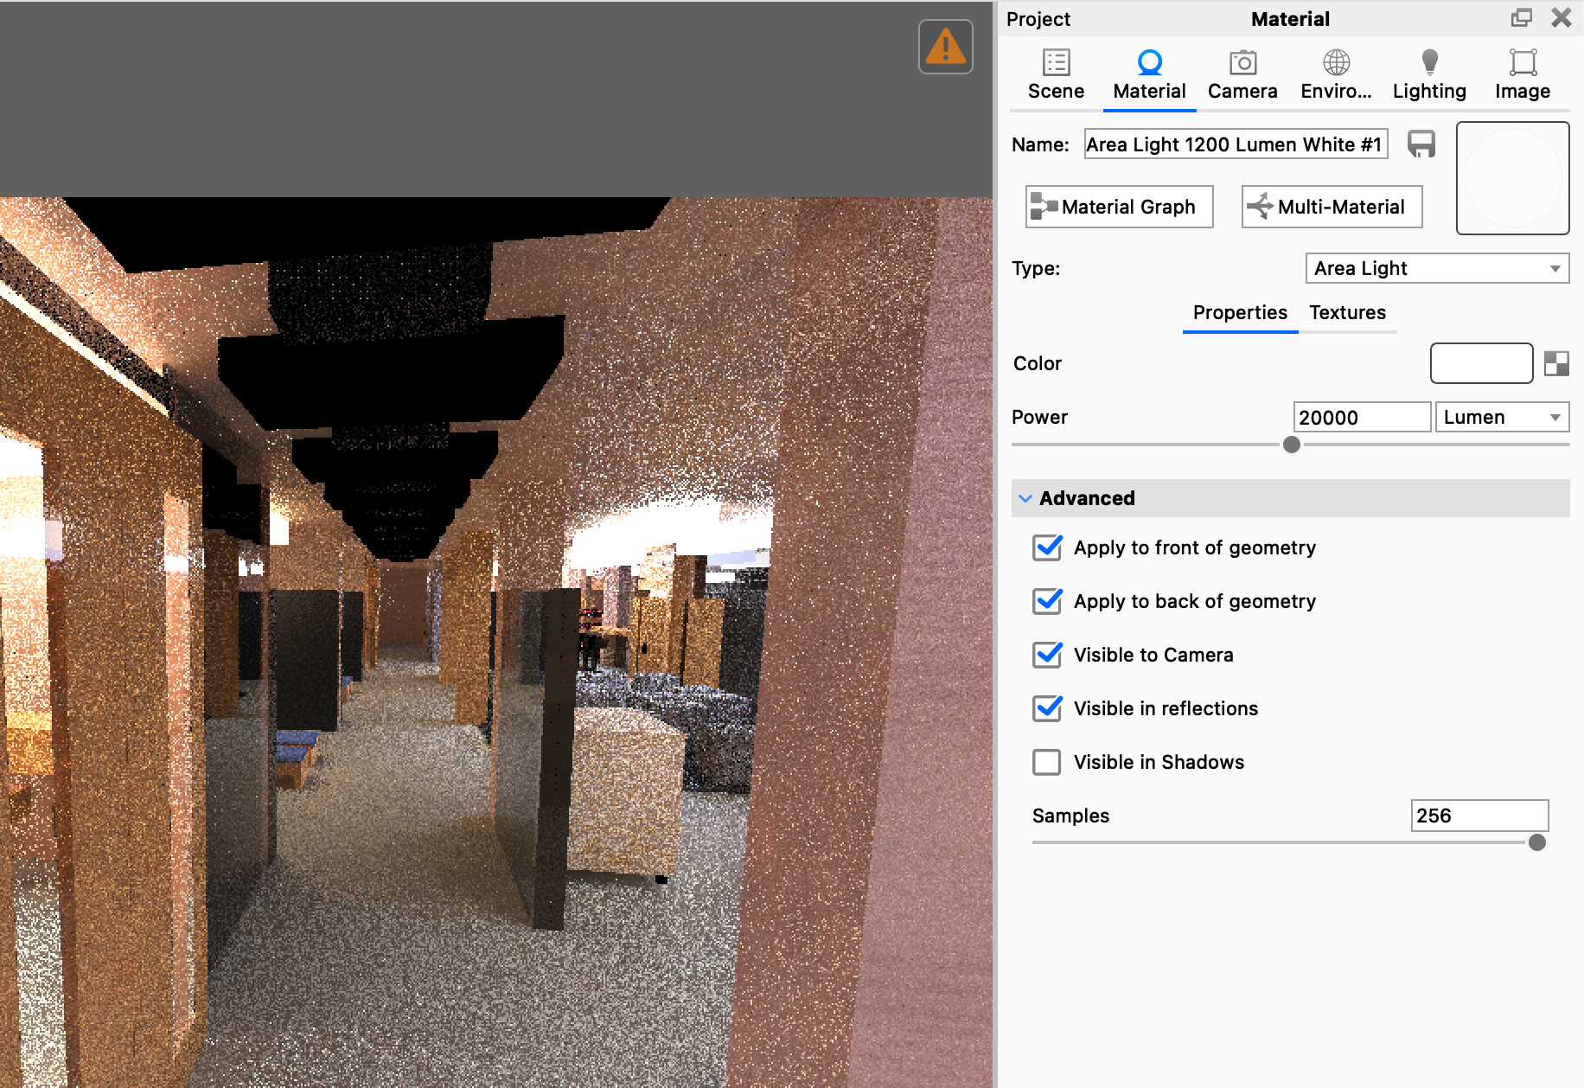Open the Lumen unit dropdown

click(x=1502, y=417)
